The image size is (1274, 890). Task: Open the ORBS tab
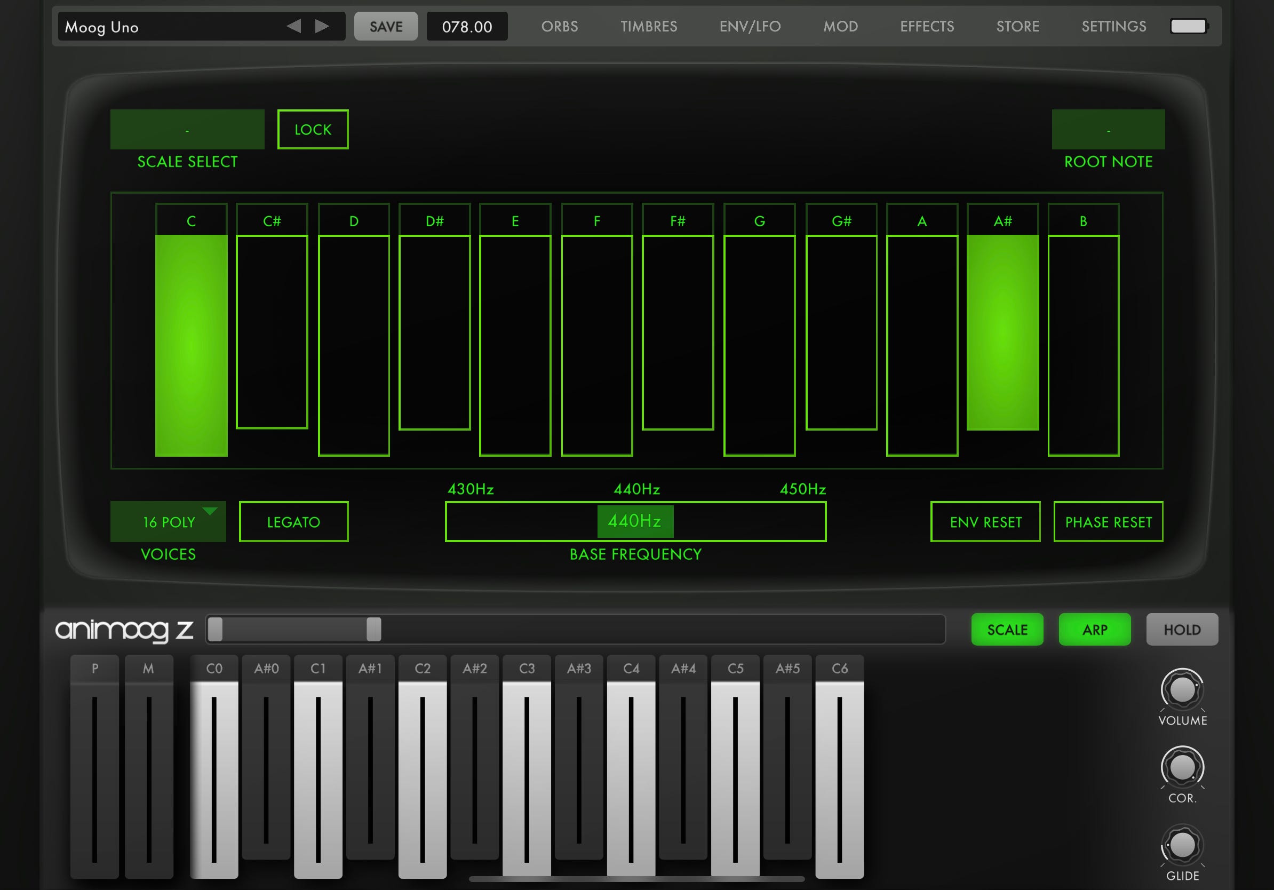pyautogui.click(x=559, y=26)
